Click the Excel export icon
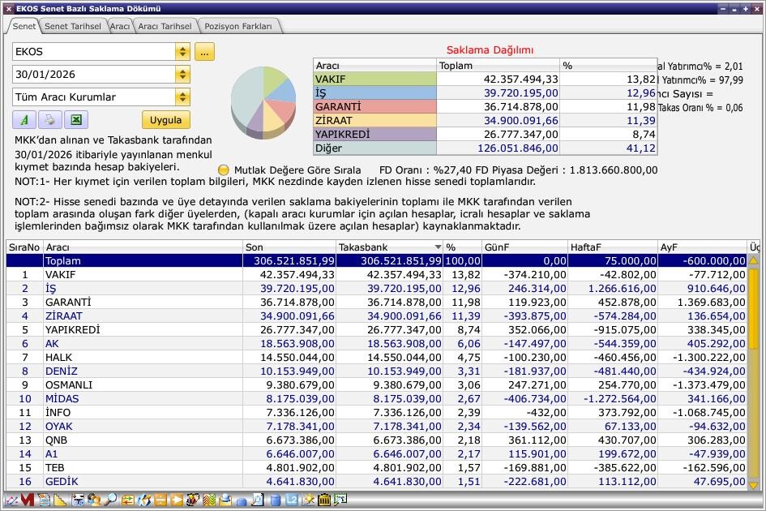 [75, 120]
